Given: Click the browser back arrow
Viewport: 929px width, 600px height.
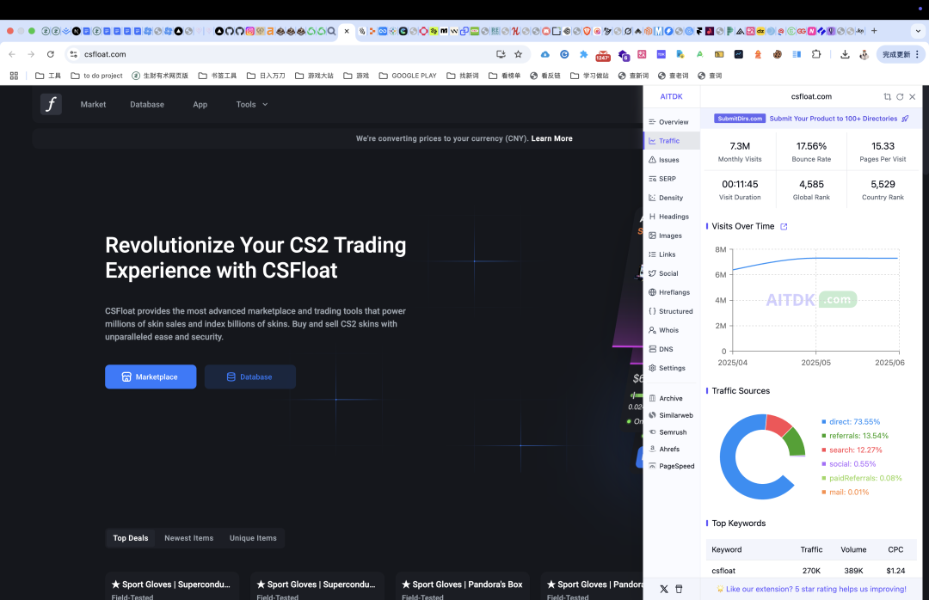Looking at the screenshot, I should click(12, 54).
